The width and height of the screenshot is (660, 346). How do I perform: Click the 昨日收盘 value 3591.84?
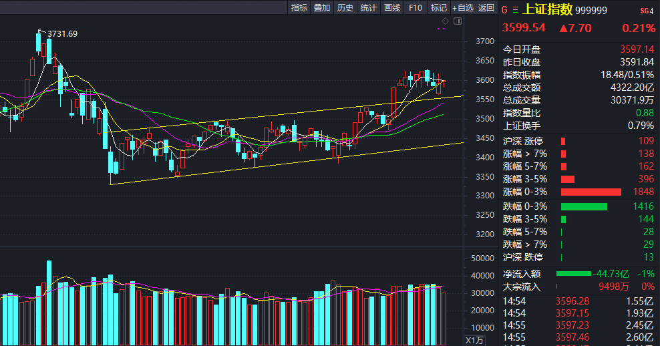coord(637,62)
